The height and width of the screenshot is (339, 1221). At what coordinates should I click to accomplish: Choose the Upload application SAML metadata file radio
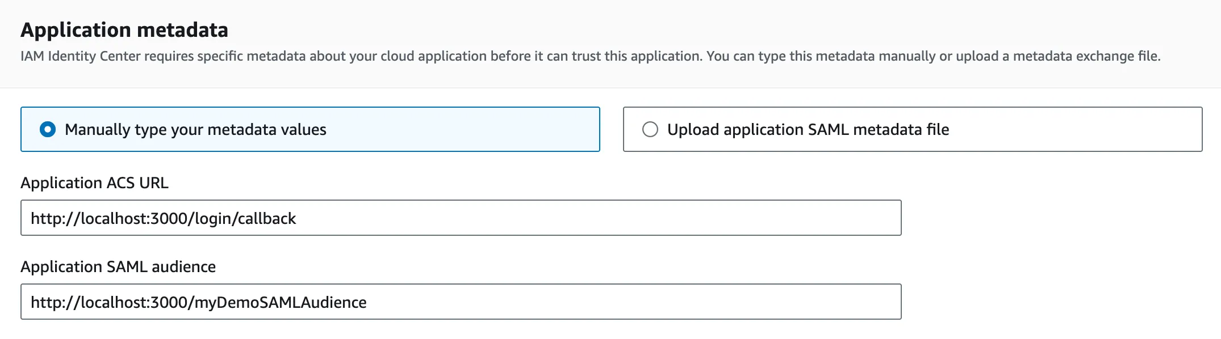click(650, 130)
